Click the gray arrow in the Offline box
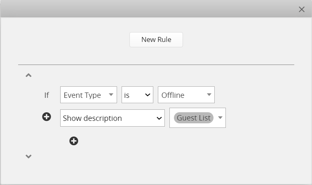 [x=209, y=95]
